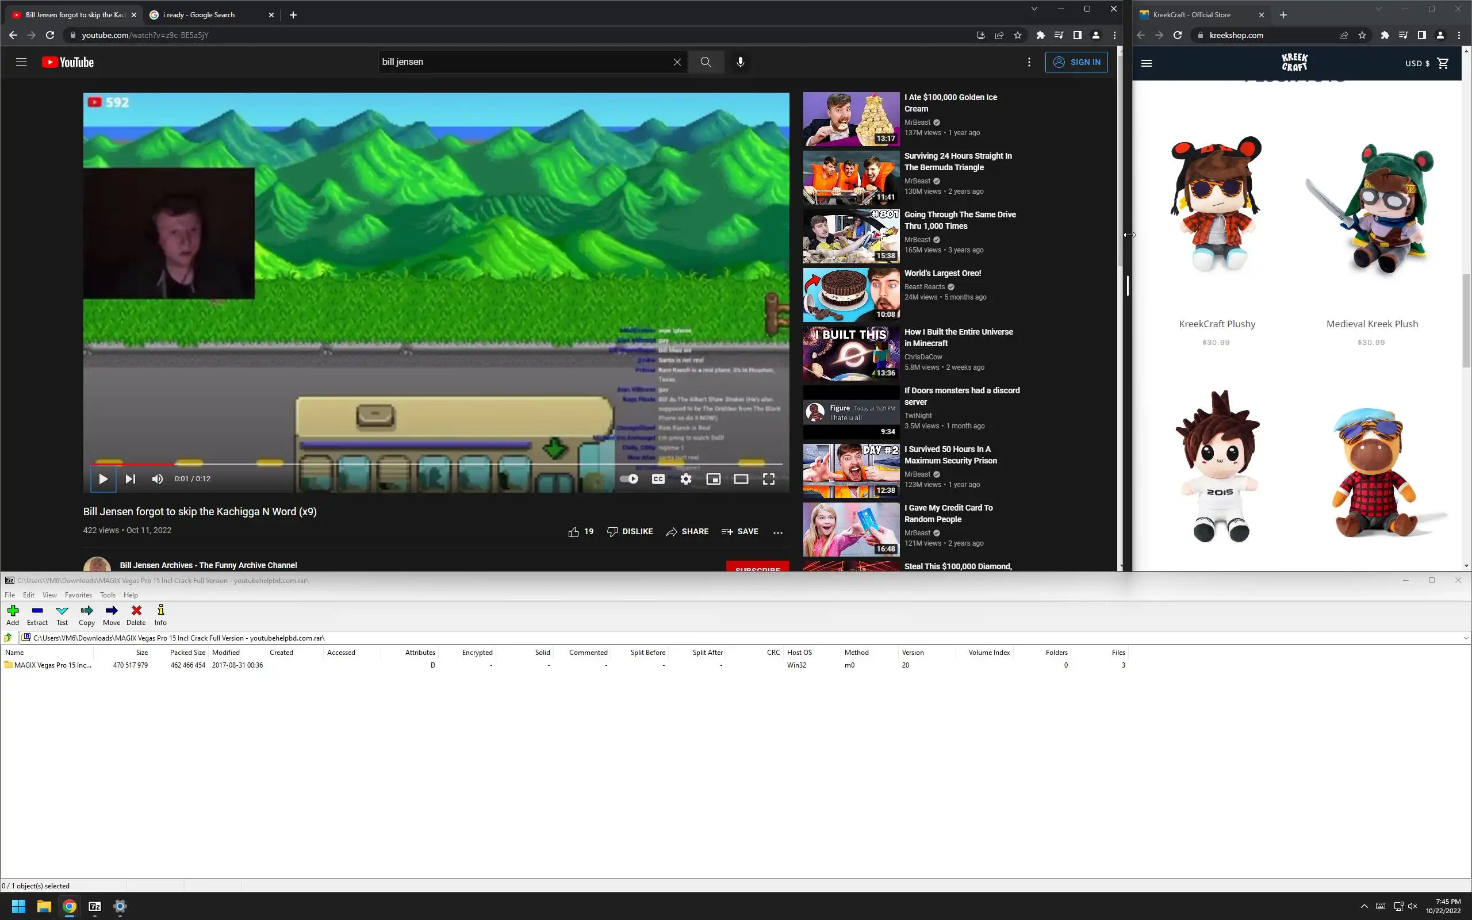
Task: Toggle the YouTube autoplay switch
Action: pyautogui.click(x=629, y=479)
